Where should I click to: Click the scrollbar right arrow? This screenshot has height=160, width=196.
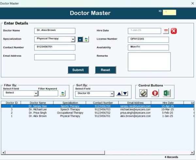[x=192, y=153]
